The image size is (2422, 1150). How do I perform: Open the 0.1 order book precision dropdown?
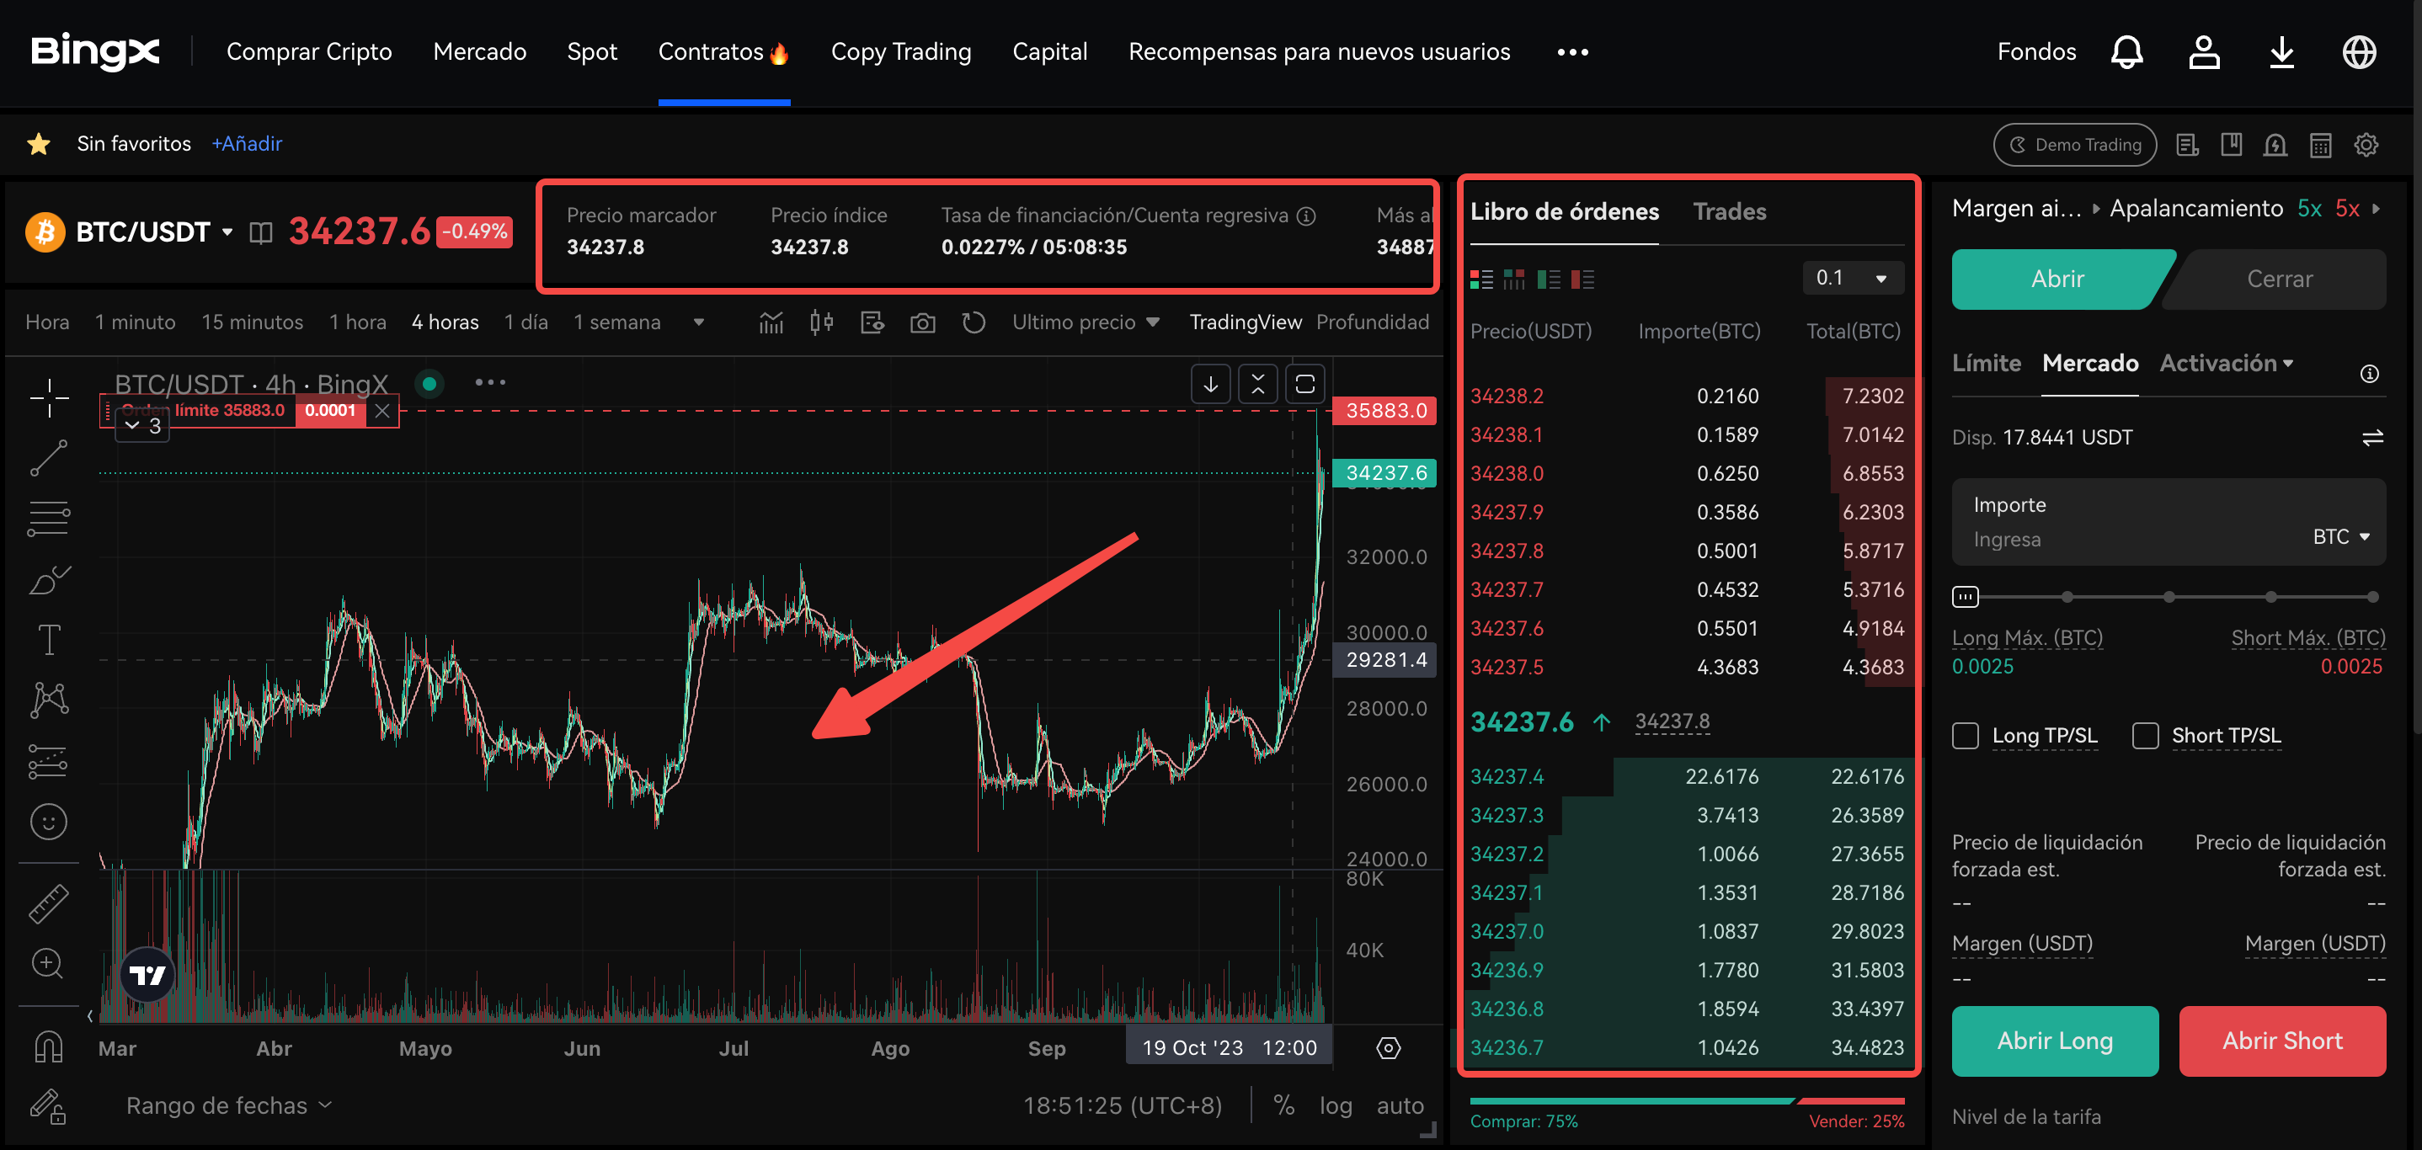pos(1852,278)
